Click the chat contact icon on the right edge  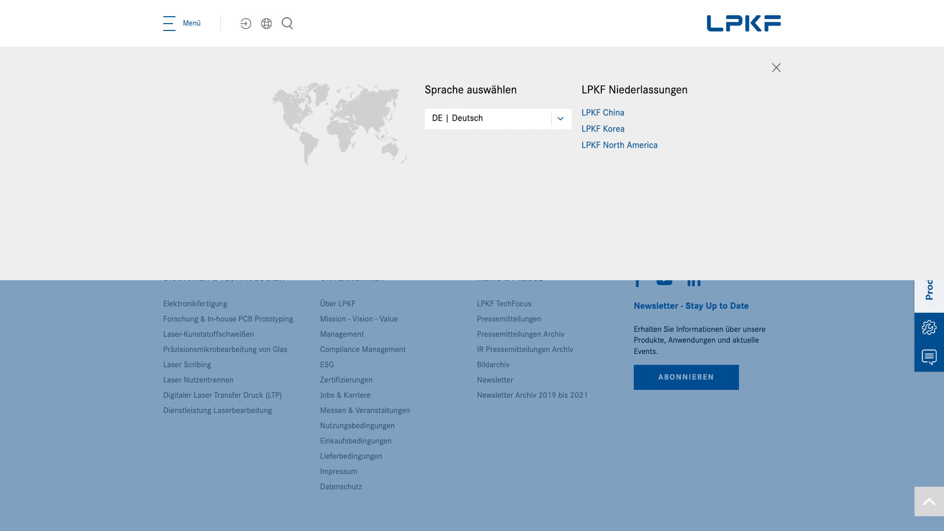tap(929, 357)
